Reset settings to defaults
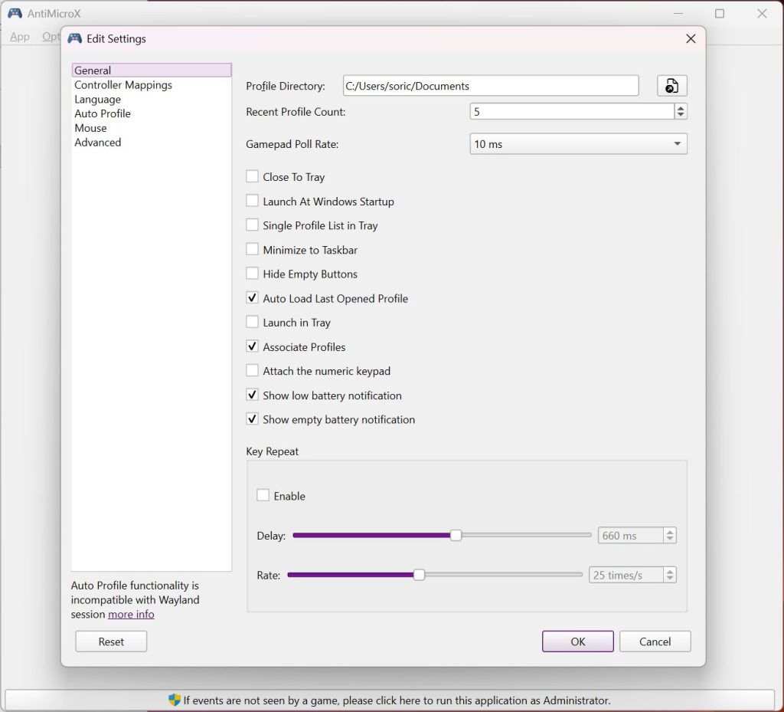This screenshot has width=784, height=712. coord(111,641)
